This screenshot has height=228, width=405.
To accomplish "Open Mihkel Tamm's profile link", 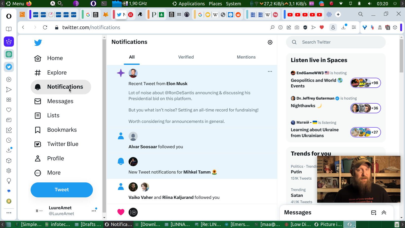I will pyautogui.click(x=197, y=172).
